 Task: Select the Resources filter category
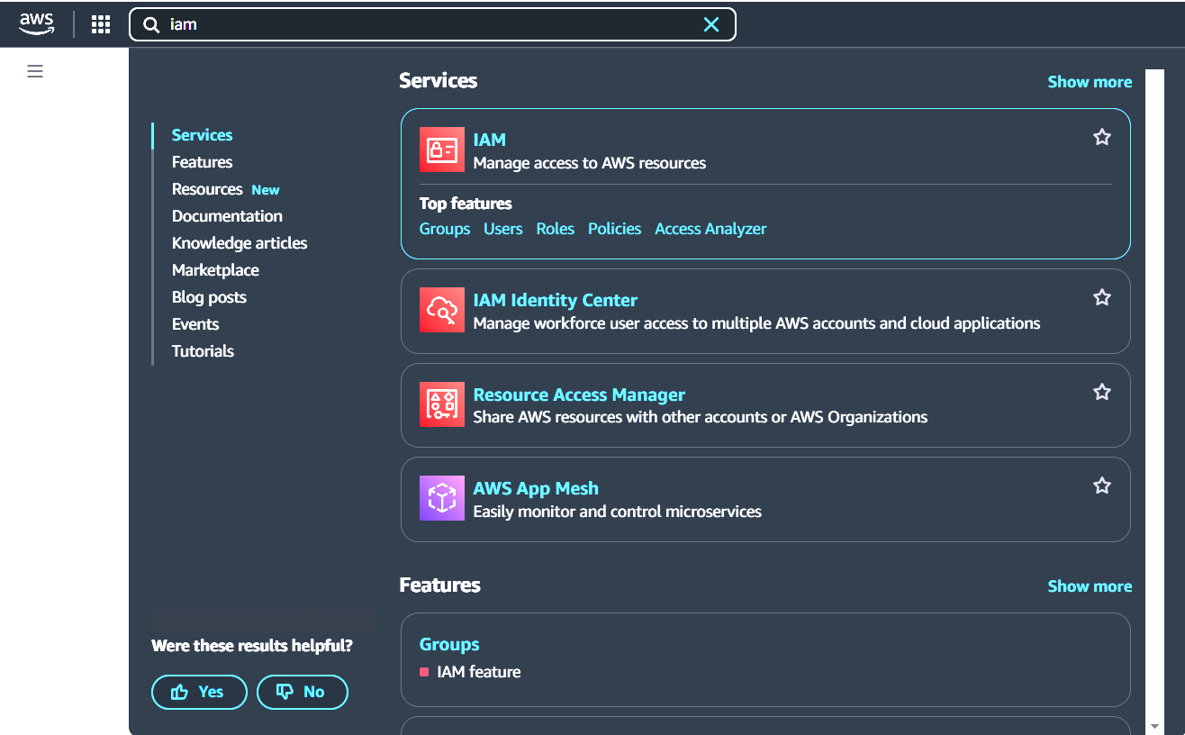pyautogui.click(x=207, y=189)
